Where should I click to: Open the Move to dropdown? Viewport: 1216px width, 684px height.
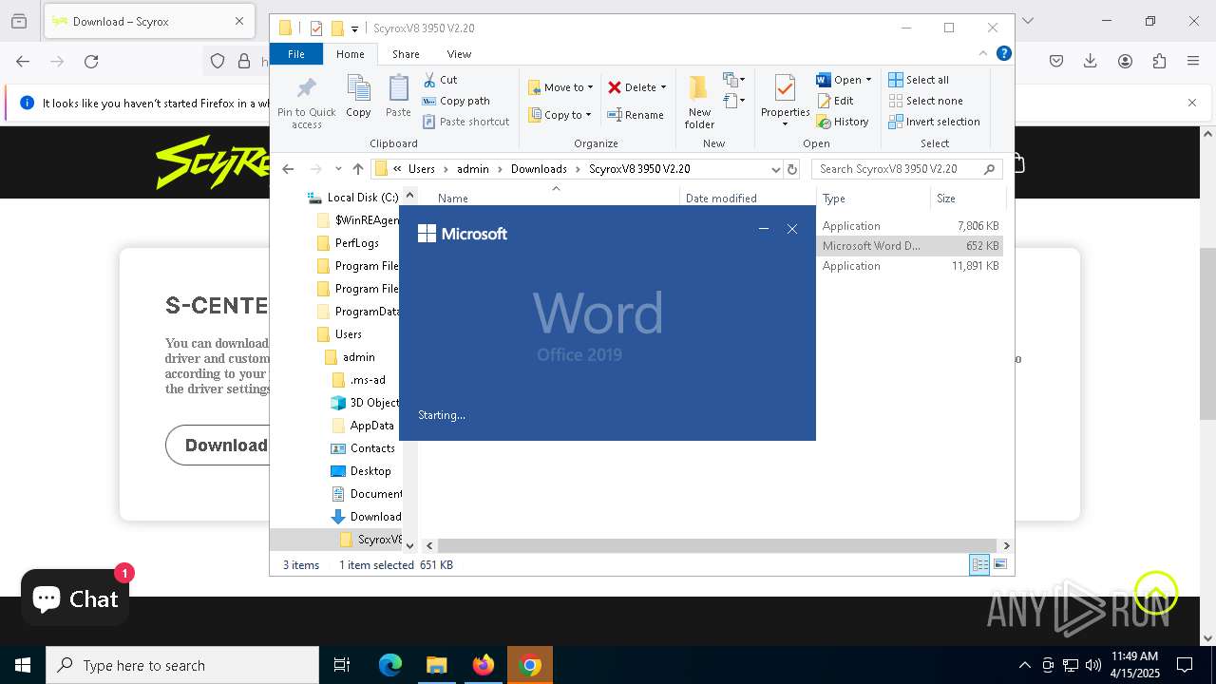pos(560,87)
